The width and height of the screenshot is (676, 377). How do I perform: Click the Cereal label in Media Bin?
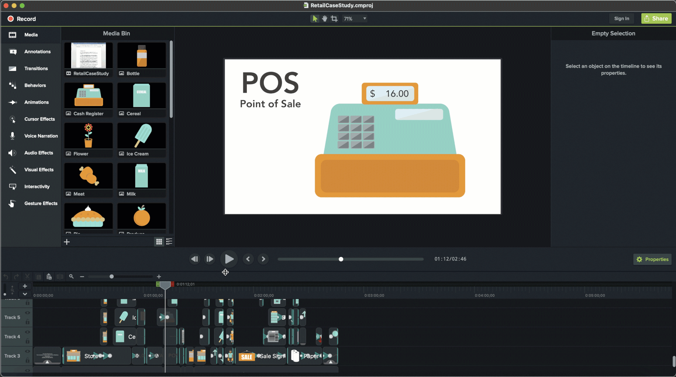click(133, 113)
